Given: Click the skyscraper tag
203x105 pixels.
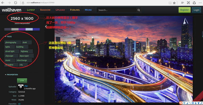Looking at the screenshot, I should [26, 56].
